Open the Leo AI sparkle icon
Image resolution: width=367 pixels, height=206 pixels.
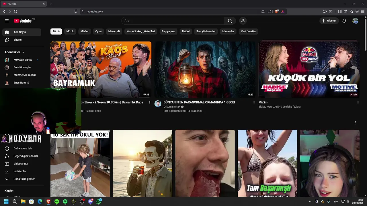tap(351, 11)
